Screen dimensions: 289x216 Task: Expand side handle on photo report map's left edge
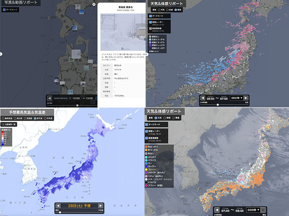pos(1,54)
